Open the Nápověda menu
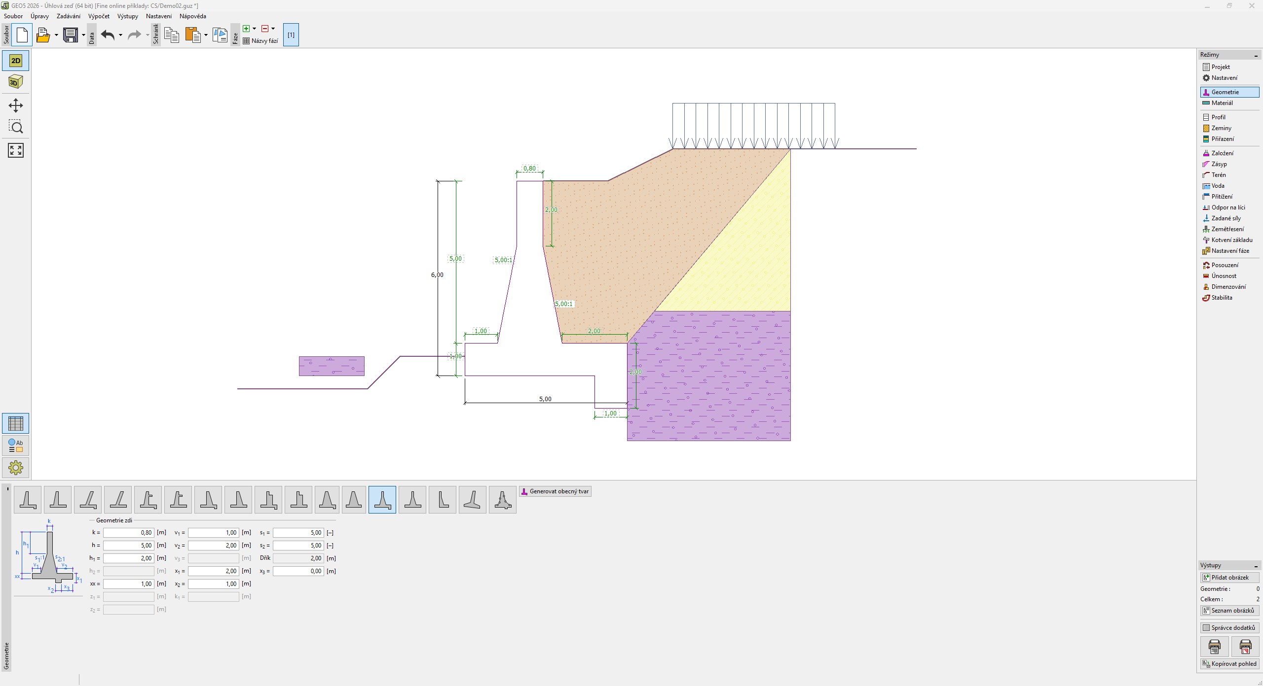This screenshot has width=1263, height=686. pyautogui.click(x=192, y=16)
